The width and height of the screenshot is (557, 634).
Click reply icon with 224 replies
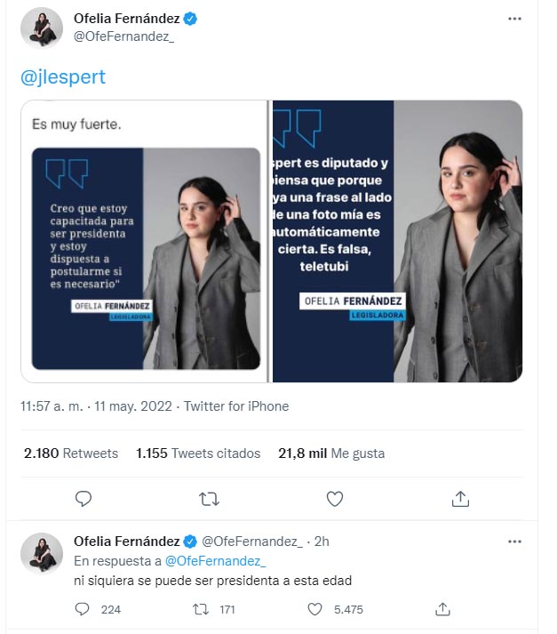coord(83,609)
